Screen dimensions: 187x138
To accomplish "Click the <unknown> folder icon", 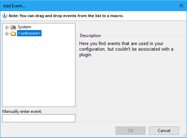I will [13, 34].
